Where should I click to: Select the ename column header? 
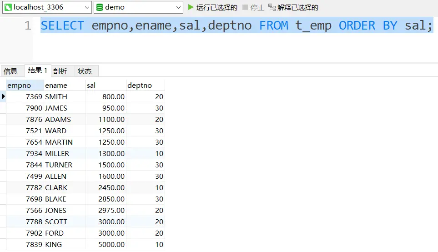tap(64, 86)
